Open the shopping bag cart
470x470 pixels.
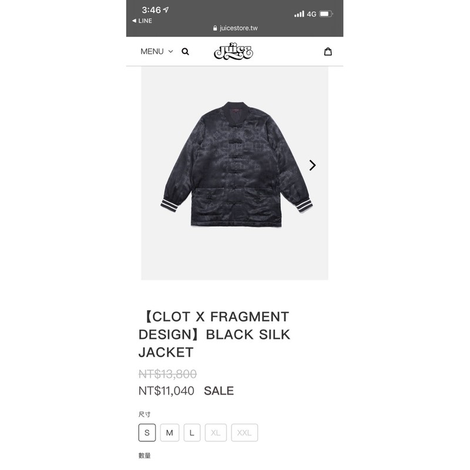(x=328, y=52)
